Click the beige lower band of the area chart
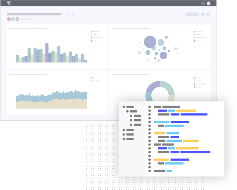The width and height of the screenshot is (237, 190). (51, 104)
